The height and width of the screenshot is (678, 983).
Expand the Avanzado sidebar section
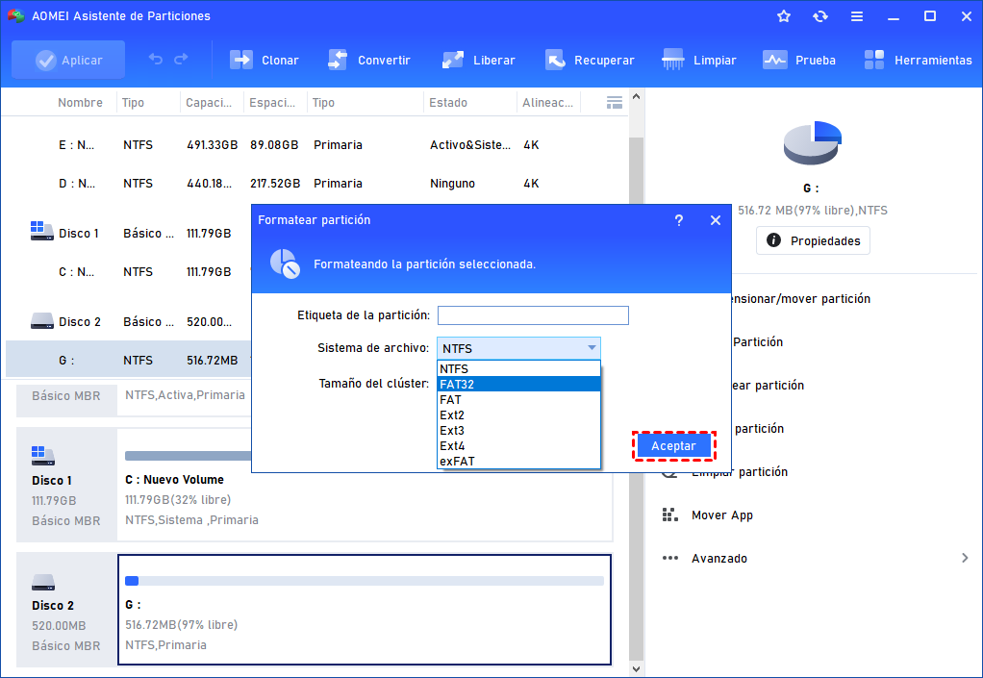719,558
